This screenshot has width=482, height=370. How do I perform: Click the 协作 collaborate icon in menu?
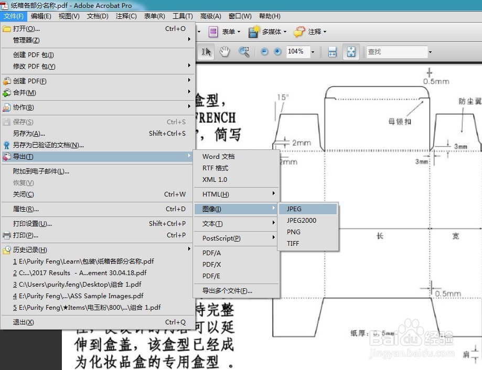[x=7, y=107]
